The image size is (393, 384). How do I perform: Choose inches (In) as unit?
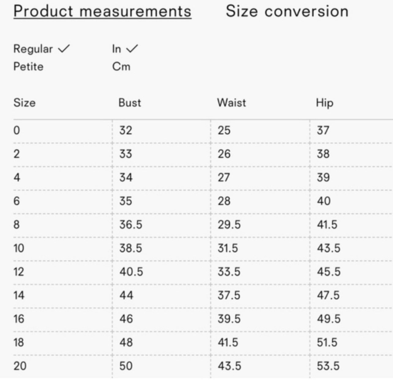pyautogui.click(x=117, y=49)
